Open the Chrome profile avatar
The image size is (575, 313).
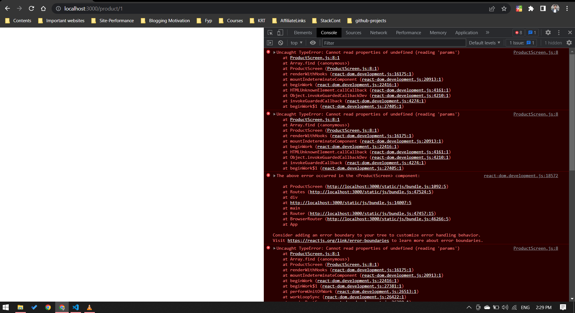point(555,9)
